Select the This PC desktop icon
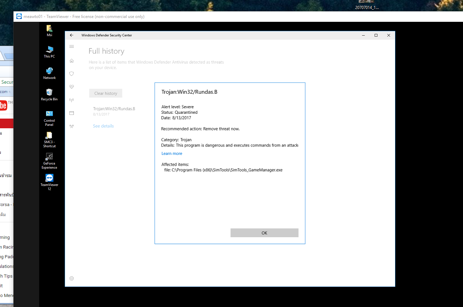463x307 pixels. (50, 52)
